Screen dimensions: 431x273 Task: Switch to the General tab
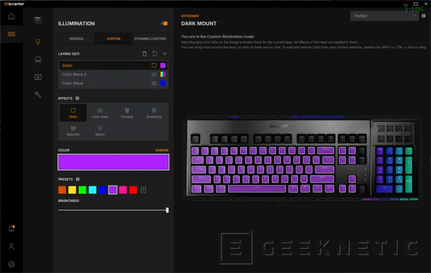pyautogui.click(x=76, y=39)
